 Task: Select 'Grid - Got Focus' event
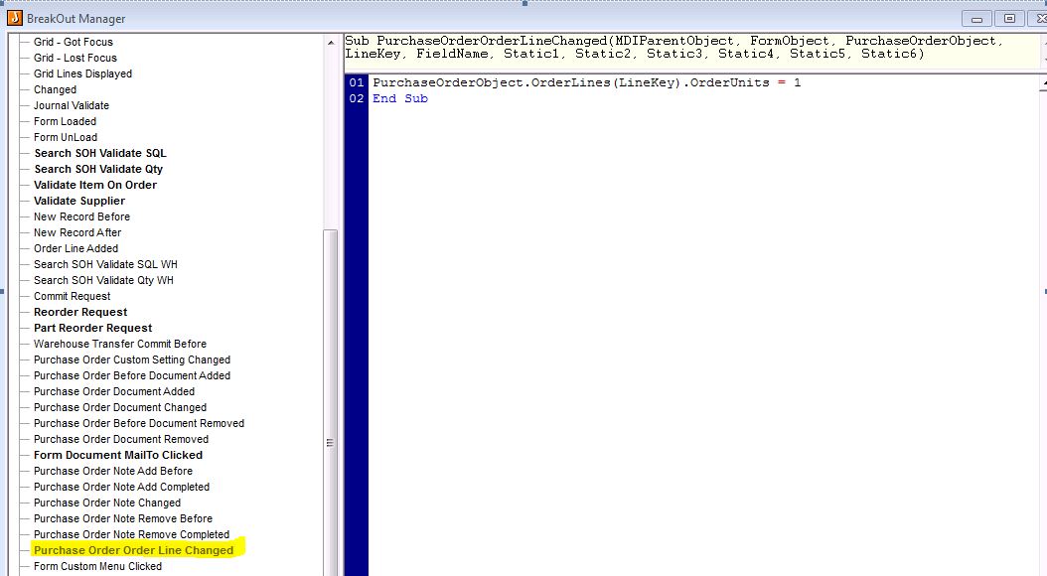point(73,42)
